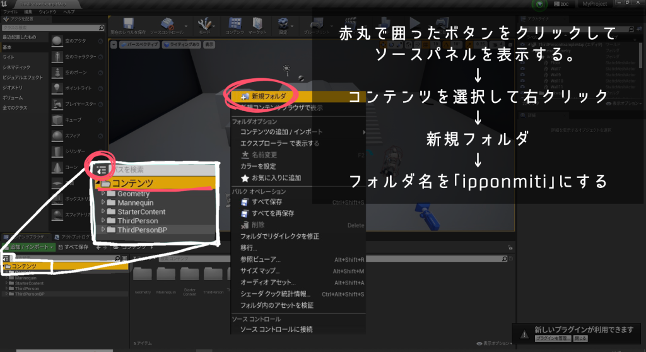Toggle visibility eye for Wall7 actor
Image resolution: width=646 pixels, height=352 pixels.
point(524,69)
